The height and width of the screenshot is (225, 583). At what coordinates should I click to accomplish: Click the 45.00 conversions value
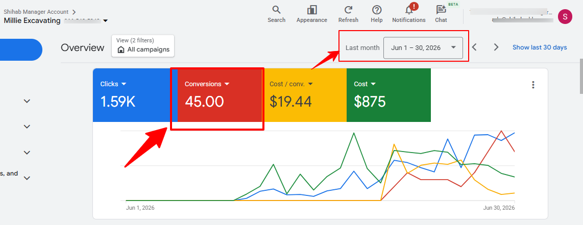click(204, 102)
